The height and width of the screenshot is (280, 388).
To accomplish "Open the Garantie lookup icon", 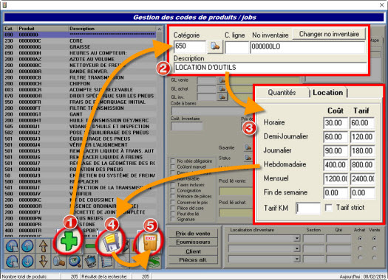I will [x=248, y=147].
